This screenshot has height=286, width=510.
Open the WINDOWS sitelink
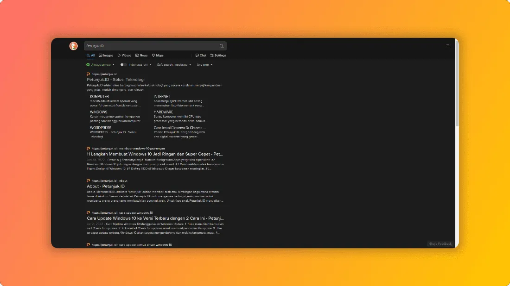[x=99, y=112]
